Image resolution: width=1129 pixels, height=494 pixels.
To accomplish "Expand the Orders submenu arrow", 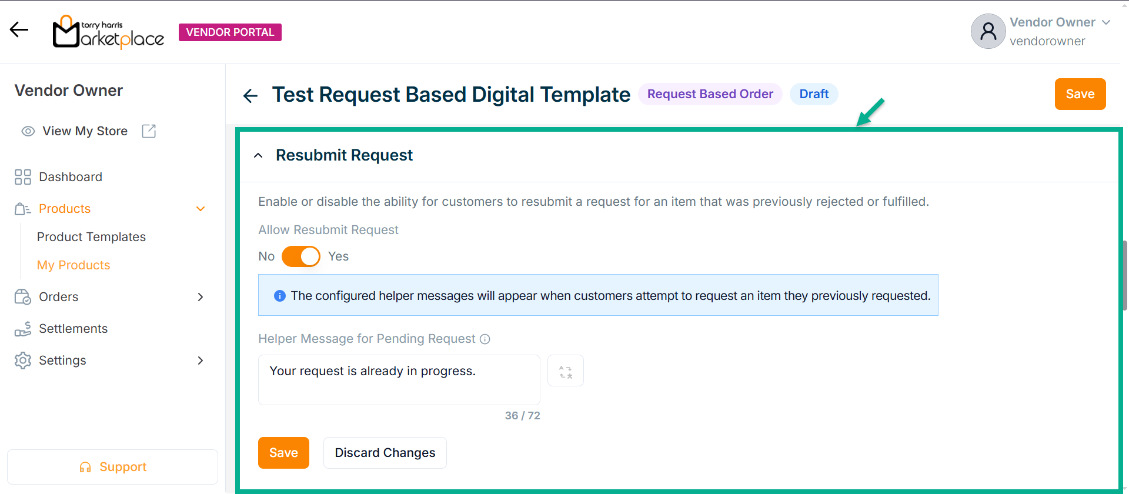I will [x=201, y=297].
